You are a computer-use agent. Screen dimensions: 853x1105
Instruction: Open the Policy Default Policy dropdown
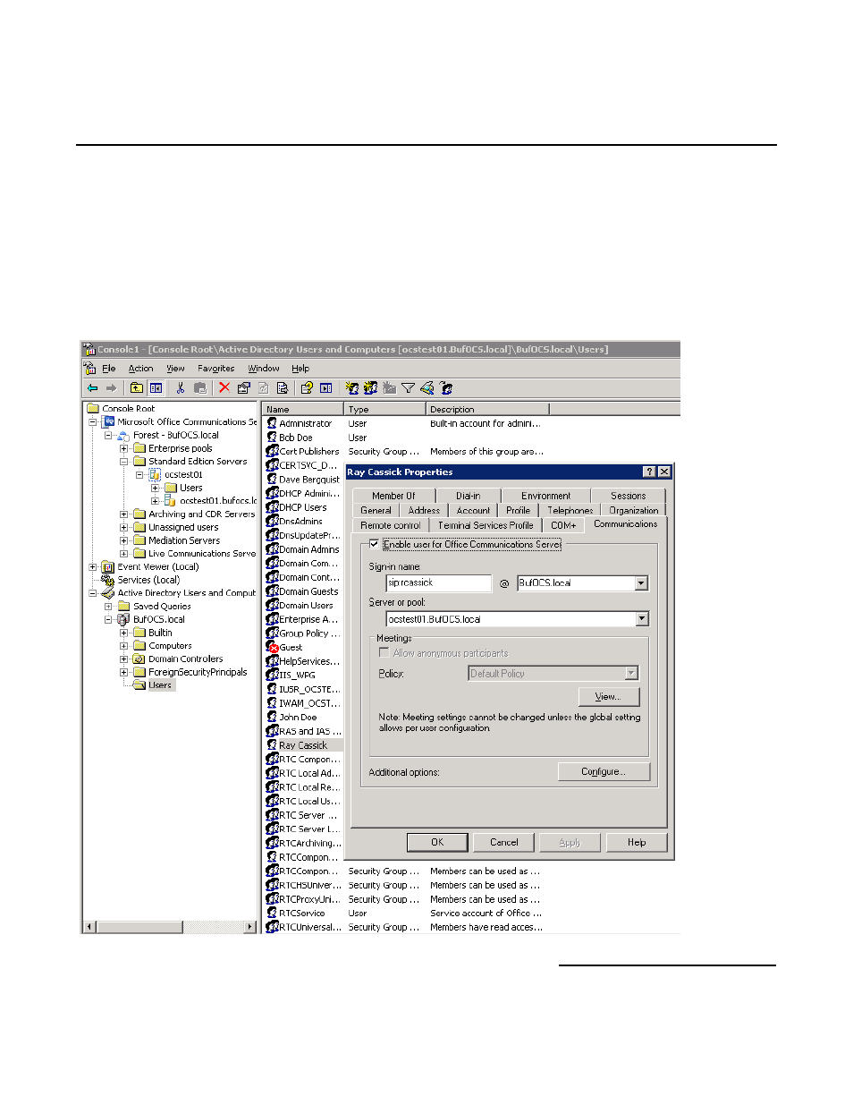pyautogui.click(x=631, y=674)
